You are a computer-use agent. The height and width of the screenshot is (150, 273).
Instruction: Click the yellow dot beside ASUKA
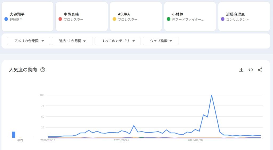tap(114, 19)
